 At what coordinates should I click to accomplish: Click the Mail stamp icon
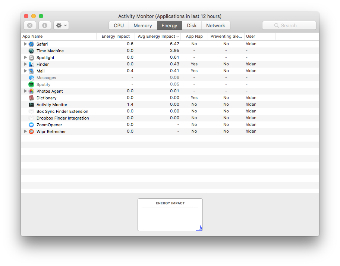tap(31, 71)
